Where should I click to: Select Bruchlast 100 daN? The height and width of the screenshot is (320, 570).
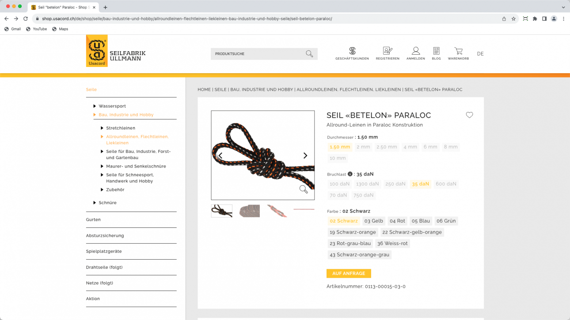click(x=339, y=184)
